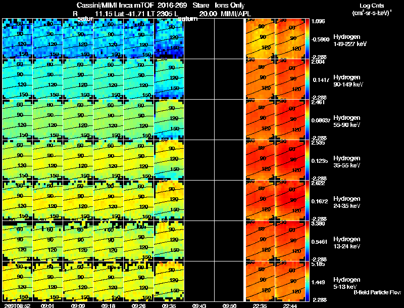Click the color bar beside 24-35 keV row

pos(307,201)
